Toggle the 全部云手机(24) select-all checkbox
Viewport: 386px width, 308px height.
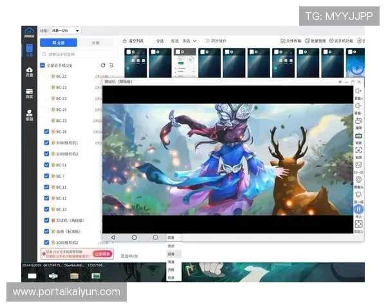pyautogui.click(x=42, y=65)
